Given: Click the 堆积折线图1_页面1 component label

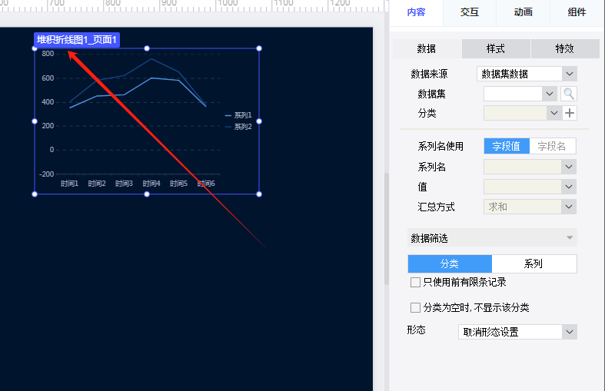Looking at the screenshot, I should click(77, 40).
